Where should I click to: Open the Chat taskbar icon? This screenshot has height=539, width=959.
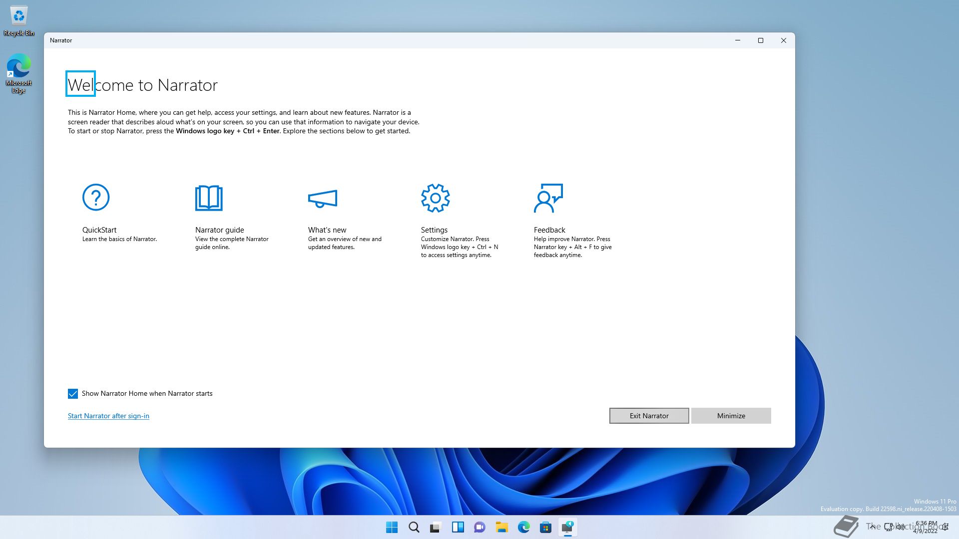click(x=480, y=527)
